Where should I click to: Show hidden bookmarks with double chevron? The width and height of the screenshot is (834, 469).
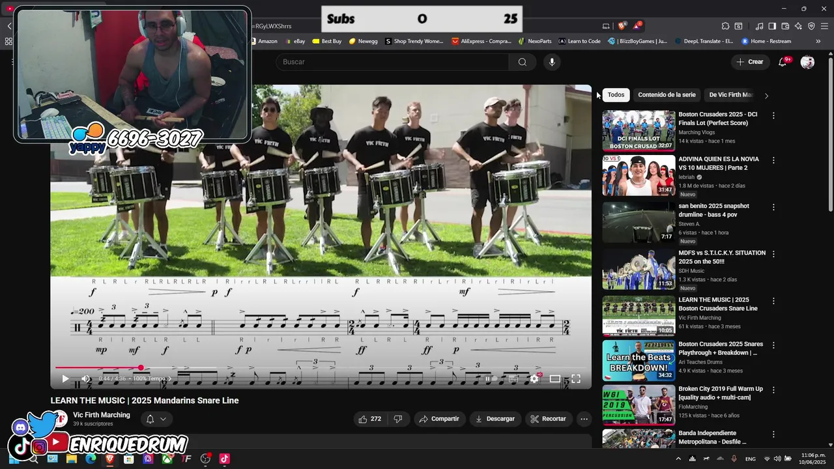818,41
